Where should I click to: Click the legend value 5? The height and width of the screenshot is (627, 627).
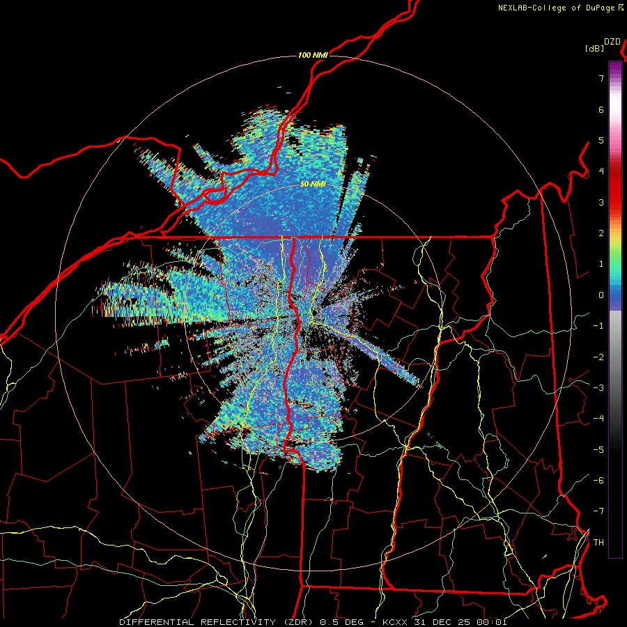pos(601,140)
